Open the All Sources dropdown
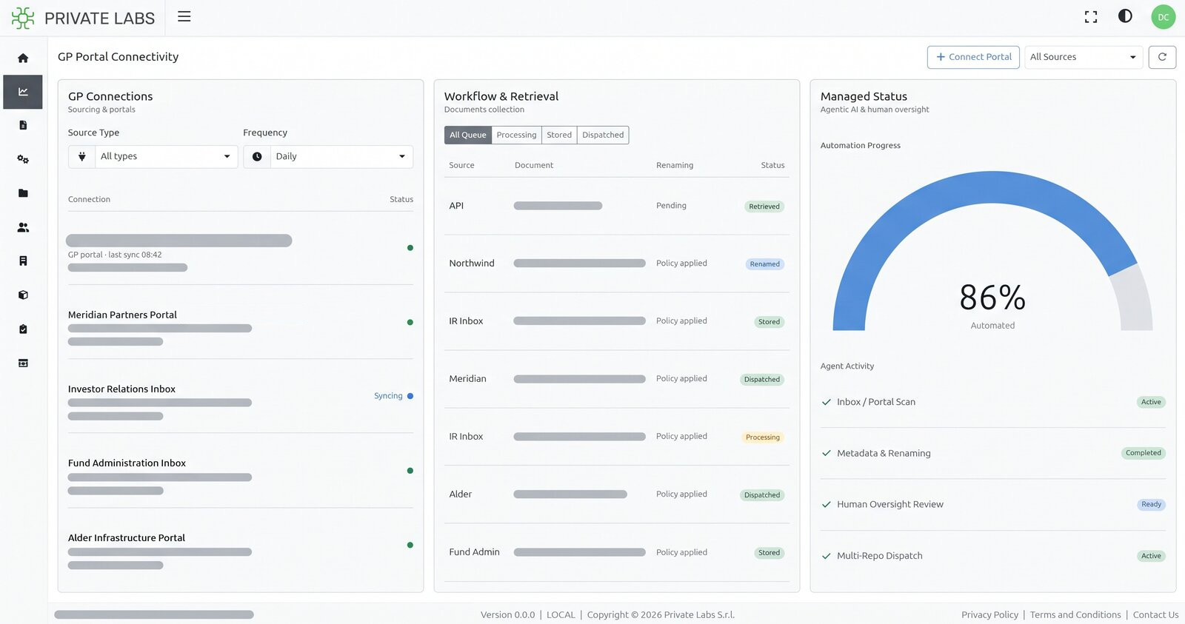Viewport: 1185px width, 624px height. tap(1084, 57)
